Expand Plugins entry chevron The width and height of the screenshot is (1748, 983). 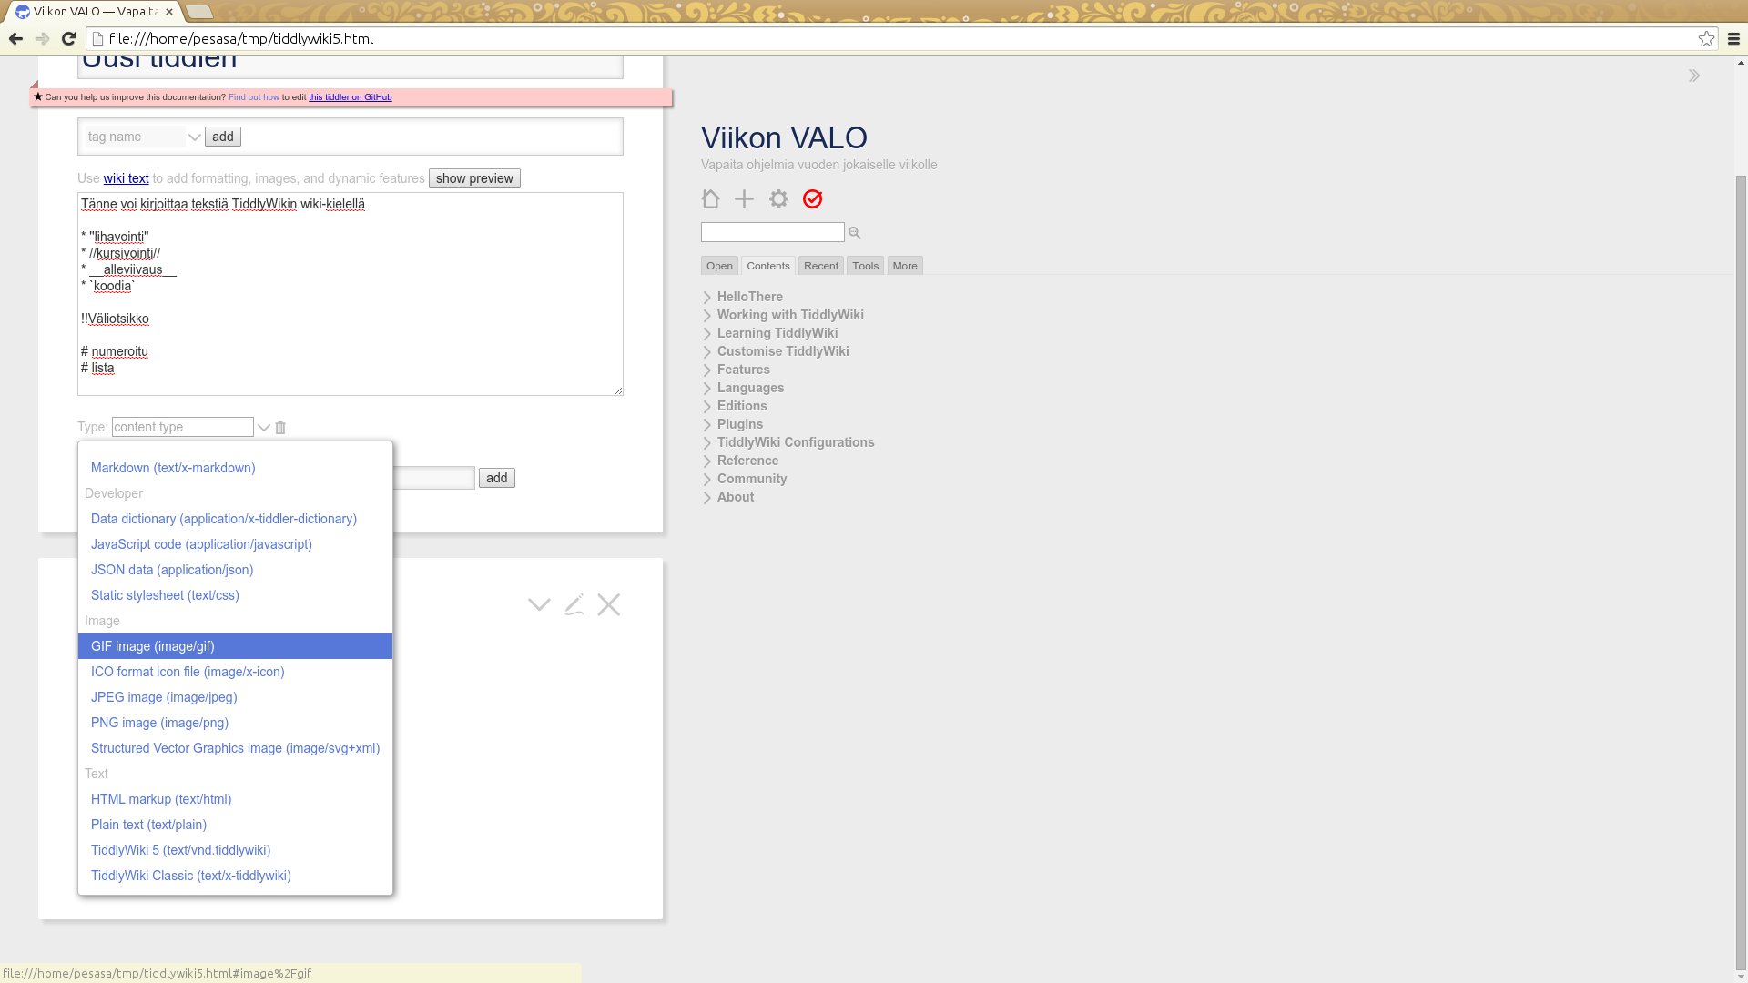pyautogui.click(x=707, y=424)
